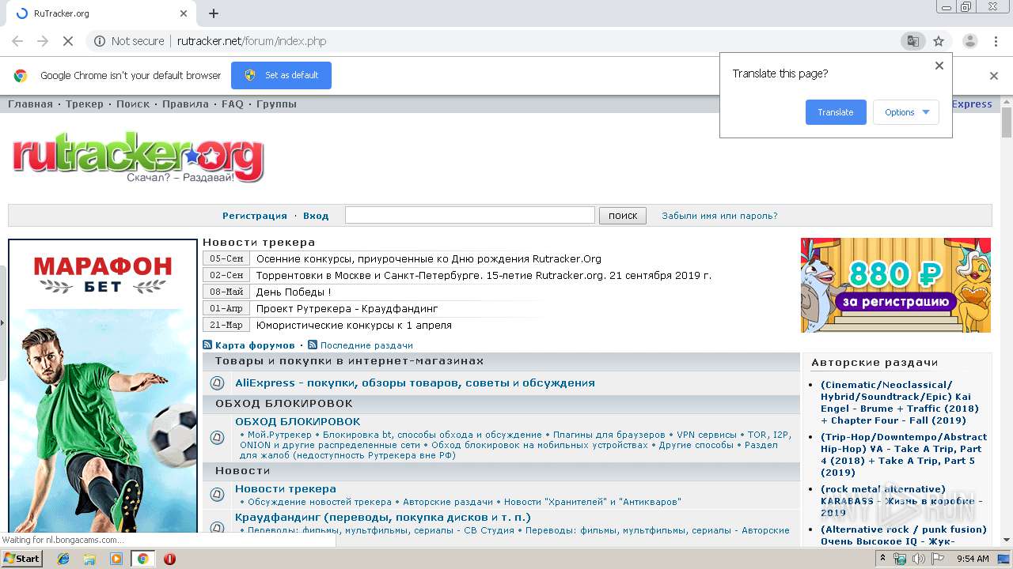The image size is (1013, 569).
Task: Click the 880 ₽ за регистрацию banner
Action: pyautogui.click(x=896, y=285)
